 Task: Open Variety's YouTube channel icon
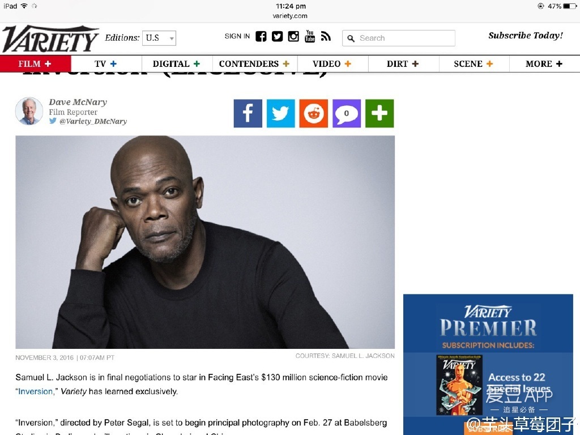tap(310, 36)
